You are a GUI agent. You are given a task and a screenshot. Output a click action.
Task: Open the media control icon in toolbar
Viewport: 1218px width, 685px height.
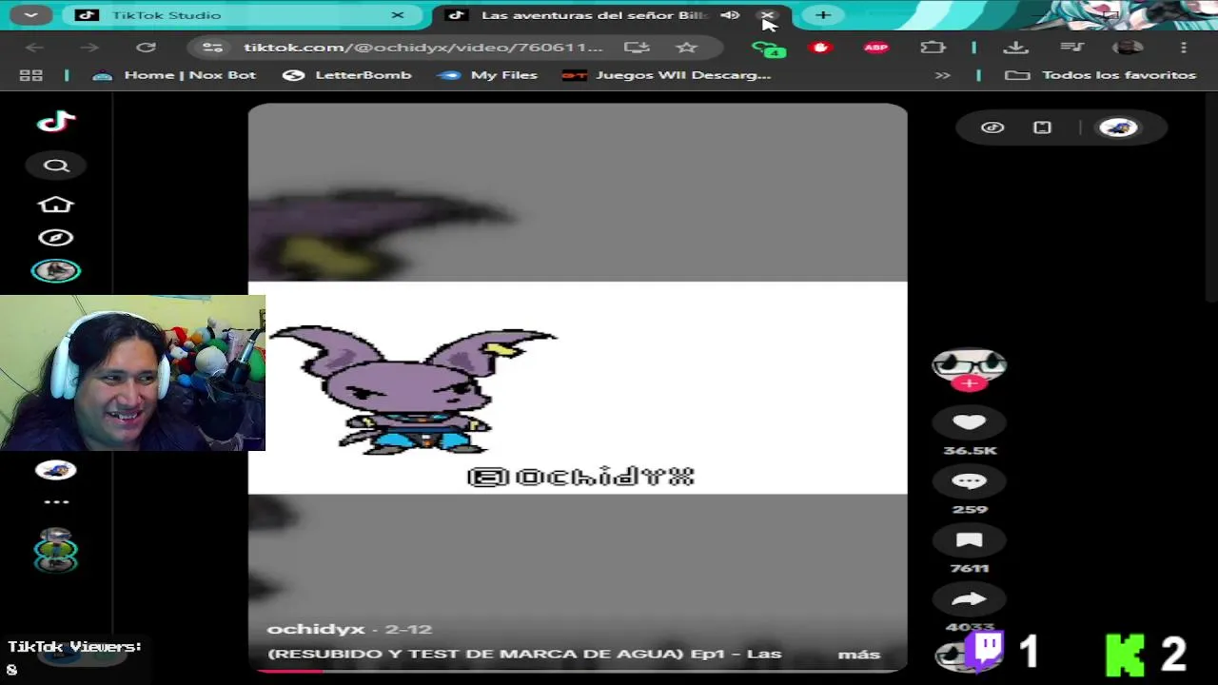(1071, 48)
